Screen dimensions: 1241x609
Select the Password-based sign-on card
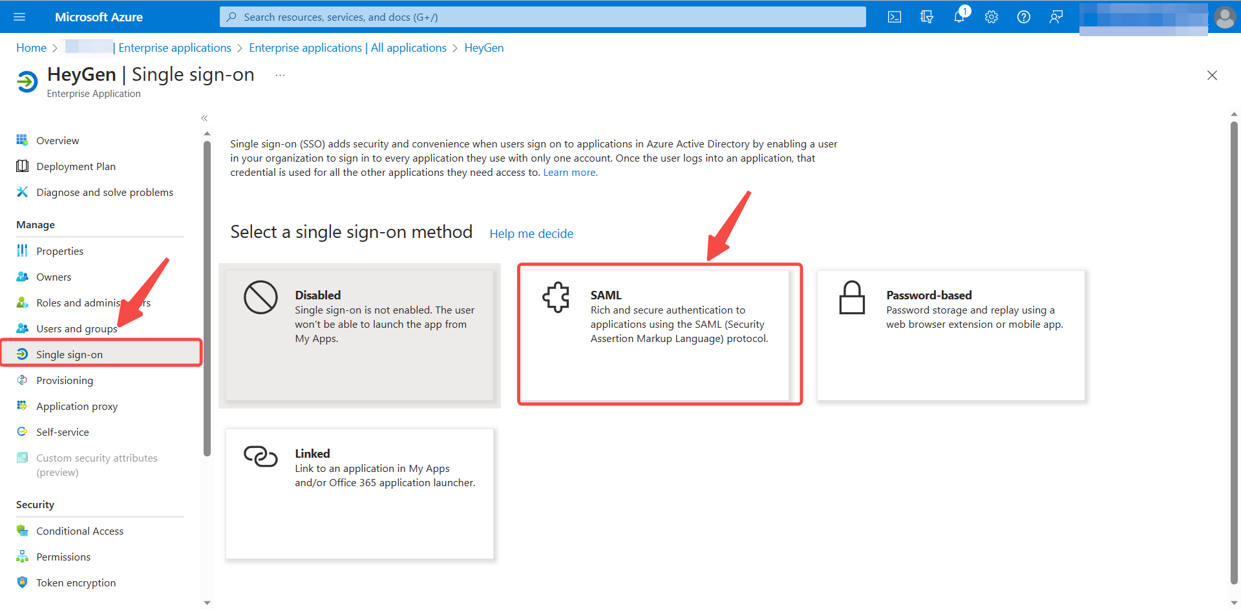[x=951, y=335]
